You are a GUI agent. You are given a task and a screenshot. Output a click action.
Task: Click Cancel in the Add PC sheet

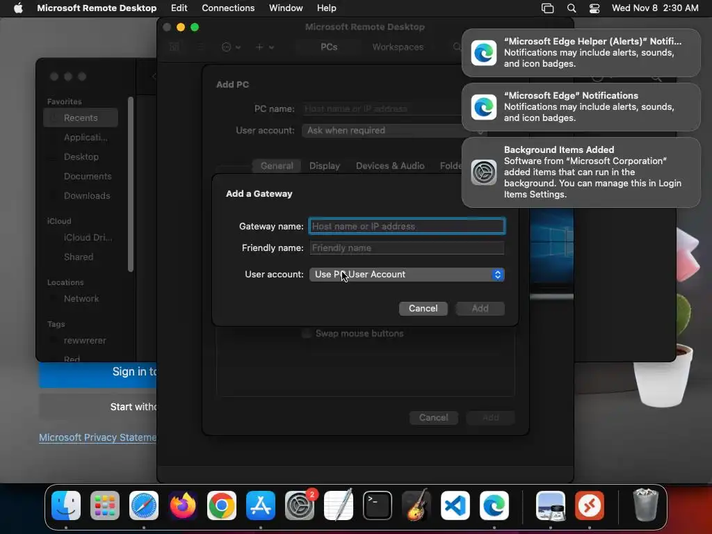pos(434,417)
